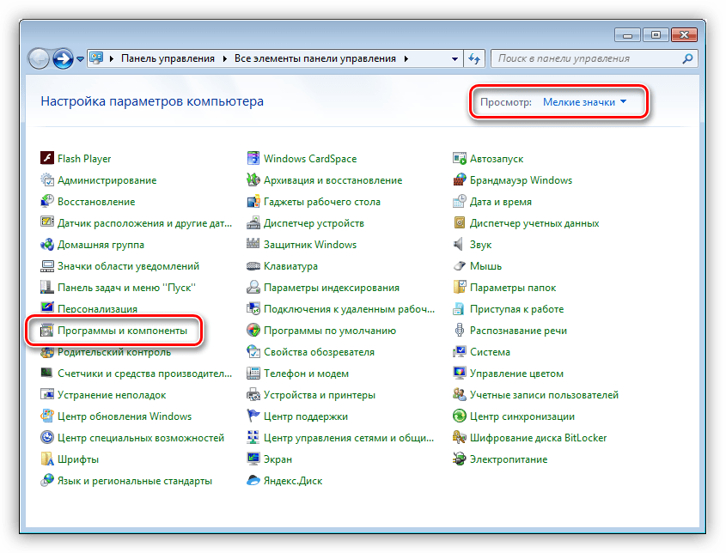Click the Диспетчер устройств icon

pos(253,223)
